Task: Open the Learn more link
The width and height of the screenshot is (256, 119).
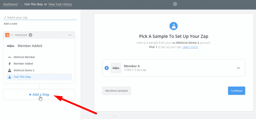Action: click(190, 47)
